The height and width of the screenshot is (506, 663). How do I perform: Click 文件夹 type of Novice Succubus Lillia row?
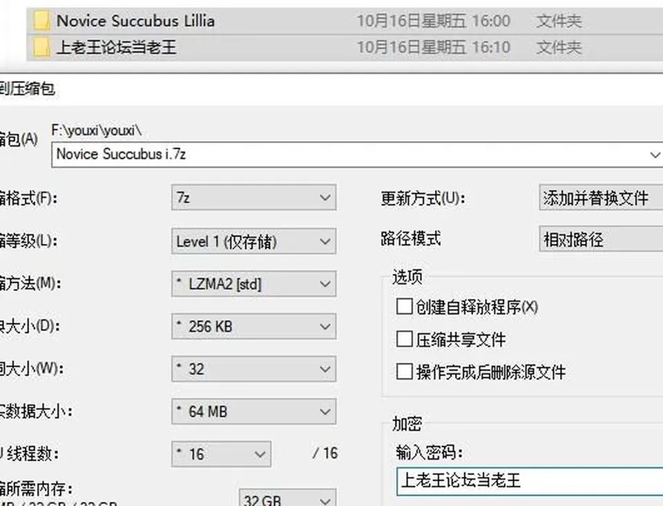coord(559,21)
